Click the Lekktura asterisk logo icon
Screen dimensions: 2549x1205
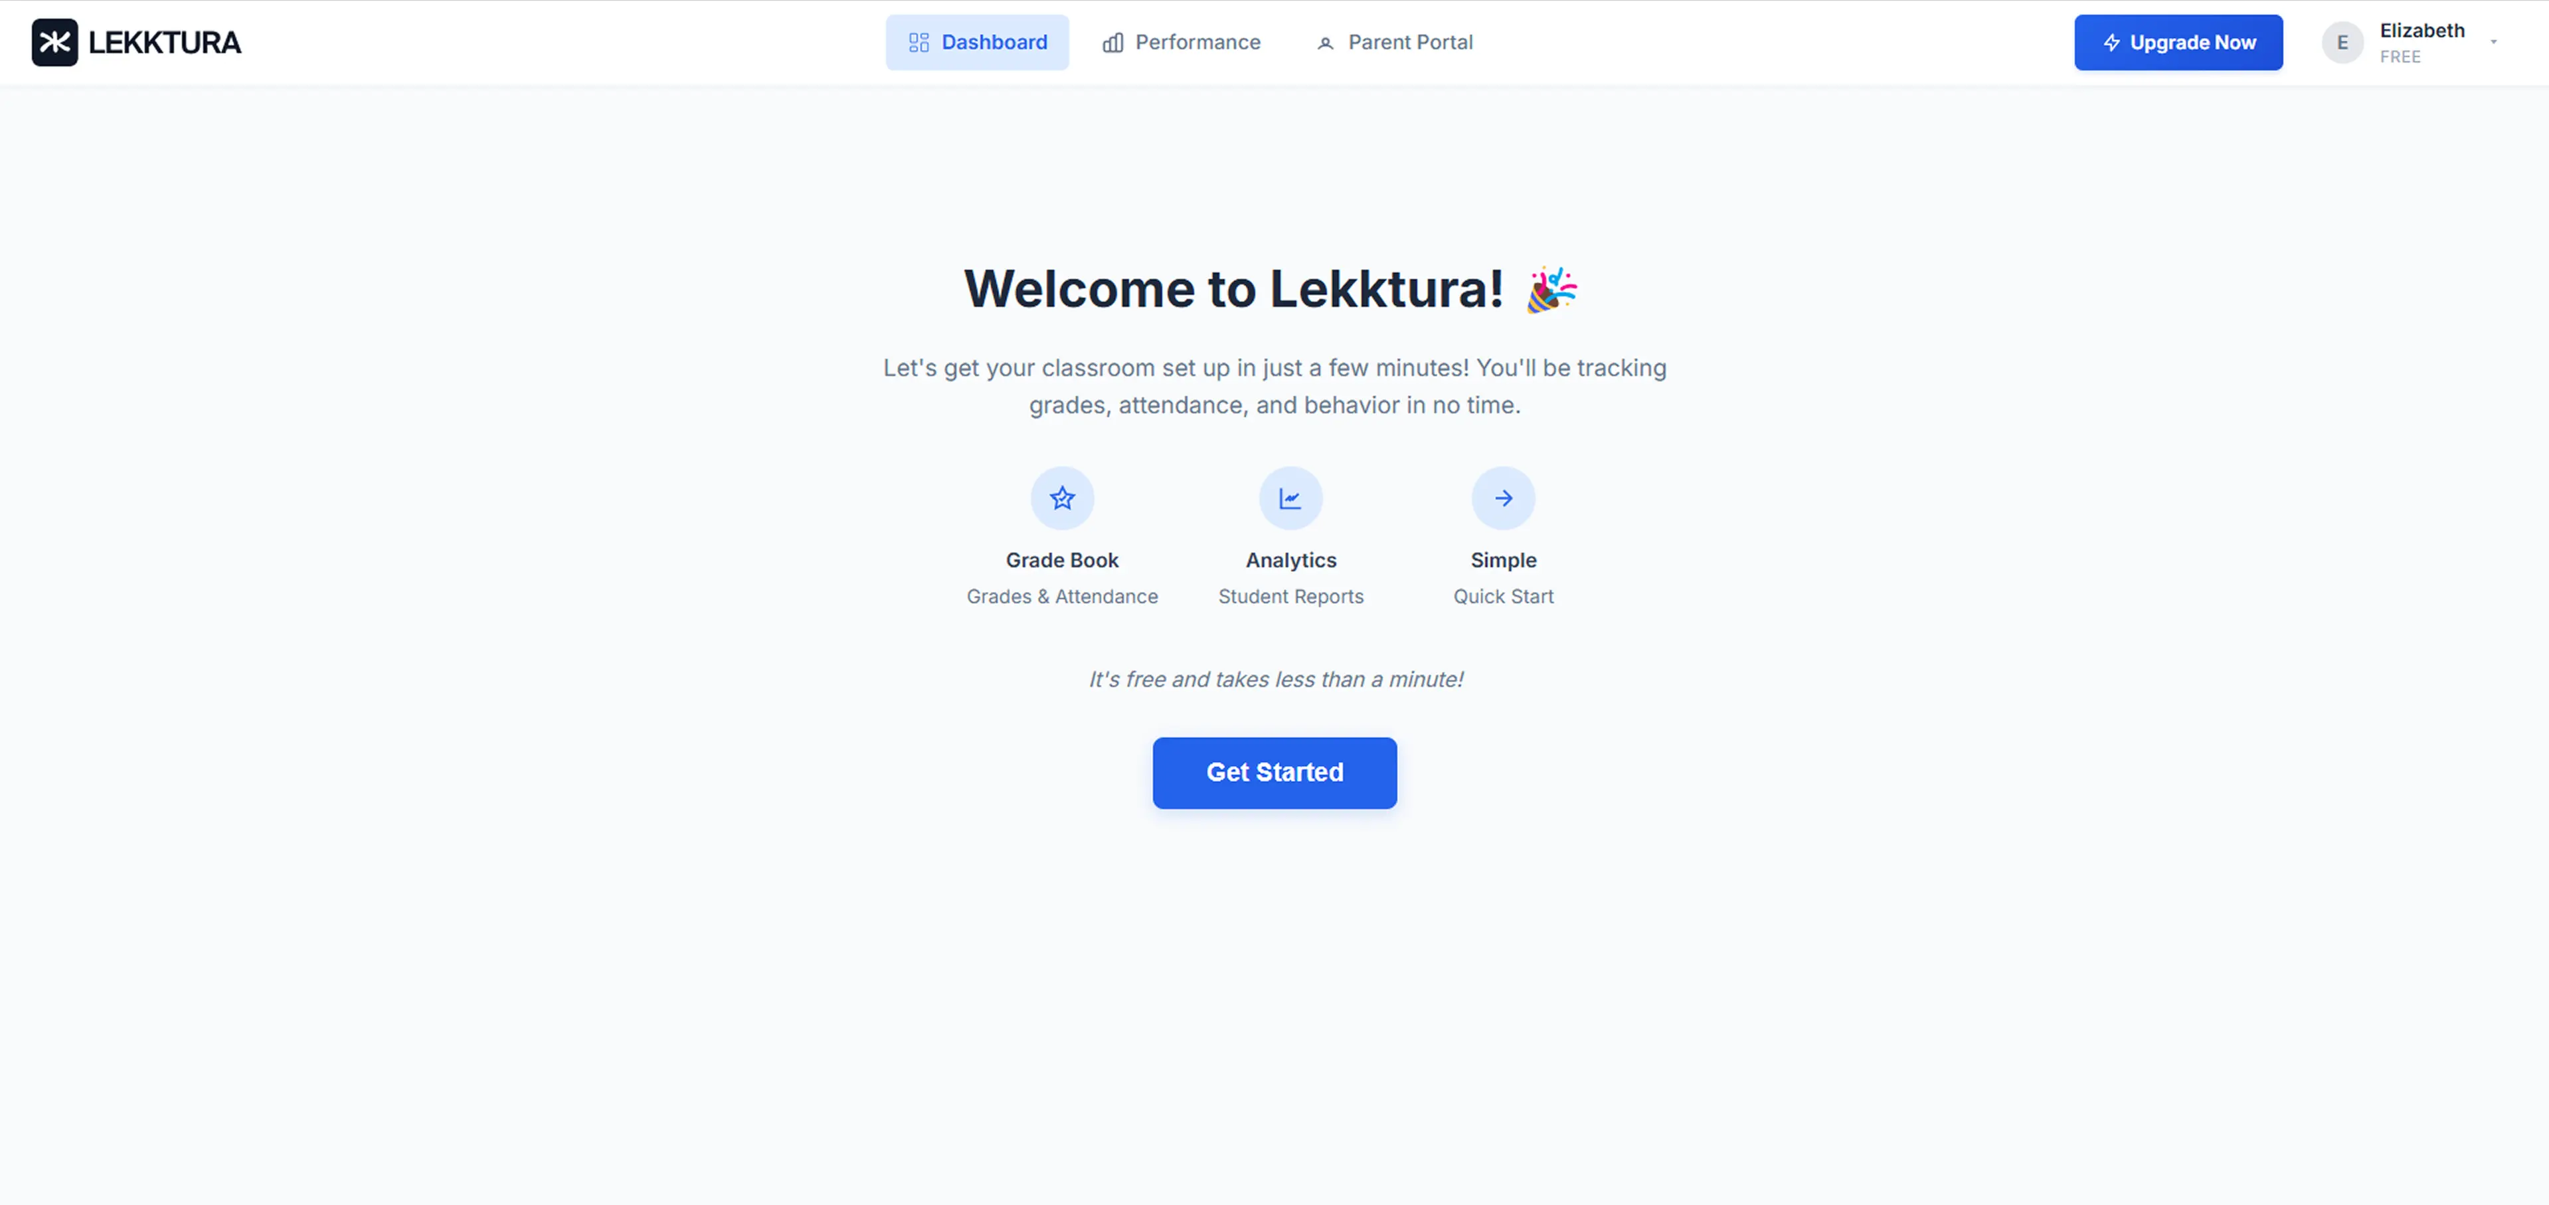[54, 43]
